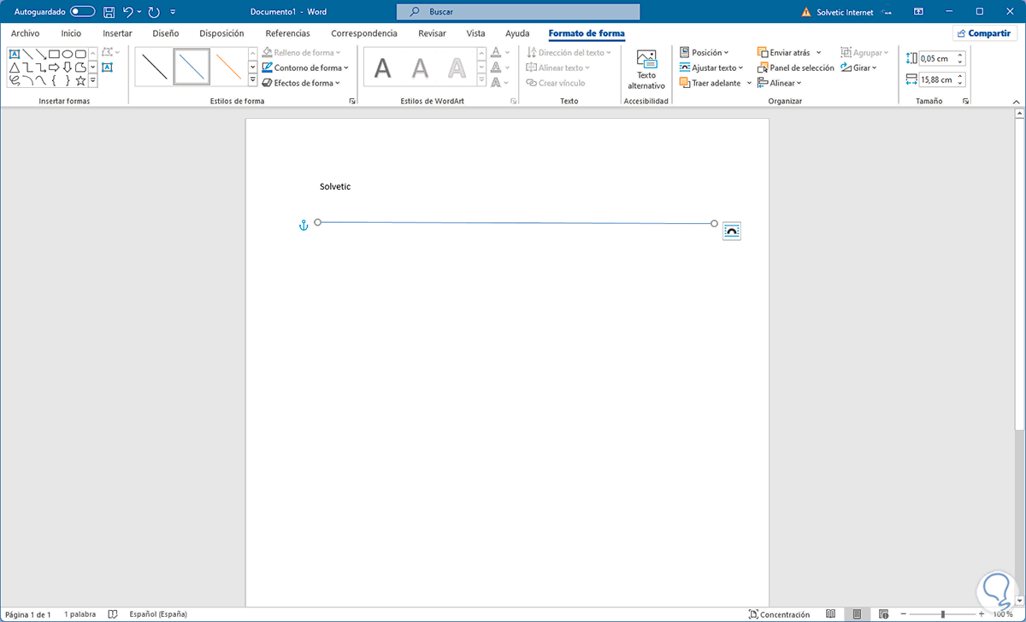Open the Girar rotate dropdown
The width and height of the screenshot is (1026, 622).
click(x=858, y=67)
